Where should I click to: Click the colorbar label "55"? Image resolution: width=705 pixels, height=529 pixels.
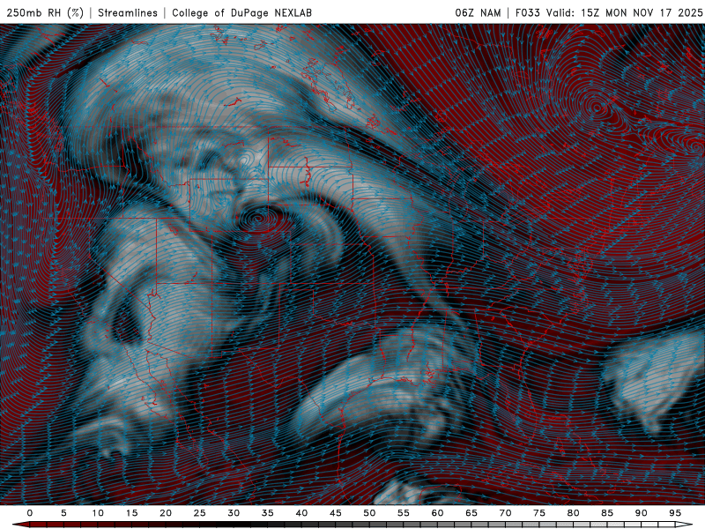click(403, 513)
